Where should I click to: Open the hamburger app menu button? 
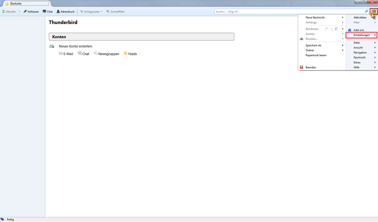[374, 11]
